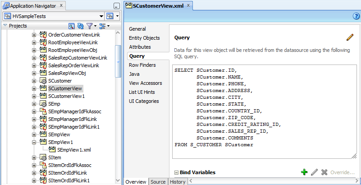
Task: Click the Projects search icon
Action: [x=71, y=26]
